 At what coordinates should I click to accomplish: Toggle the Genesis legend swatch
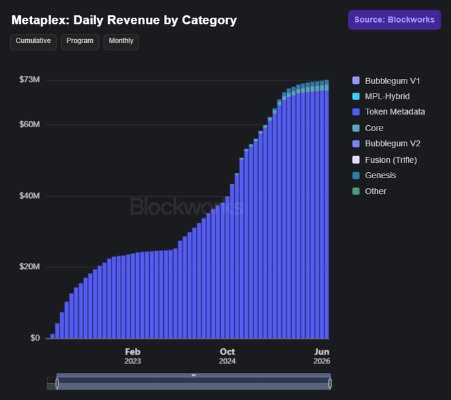tap(355, 175)
